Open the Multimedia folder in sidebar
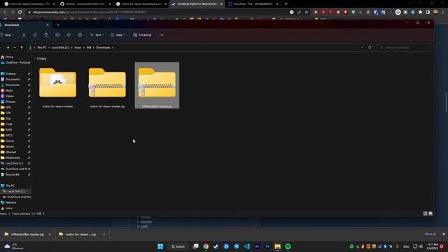 (x=13, y=157)
